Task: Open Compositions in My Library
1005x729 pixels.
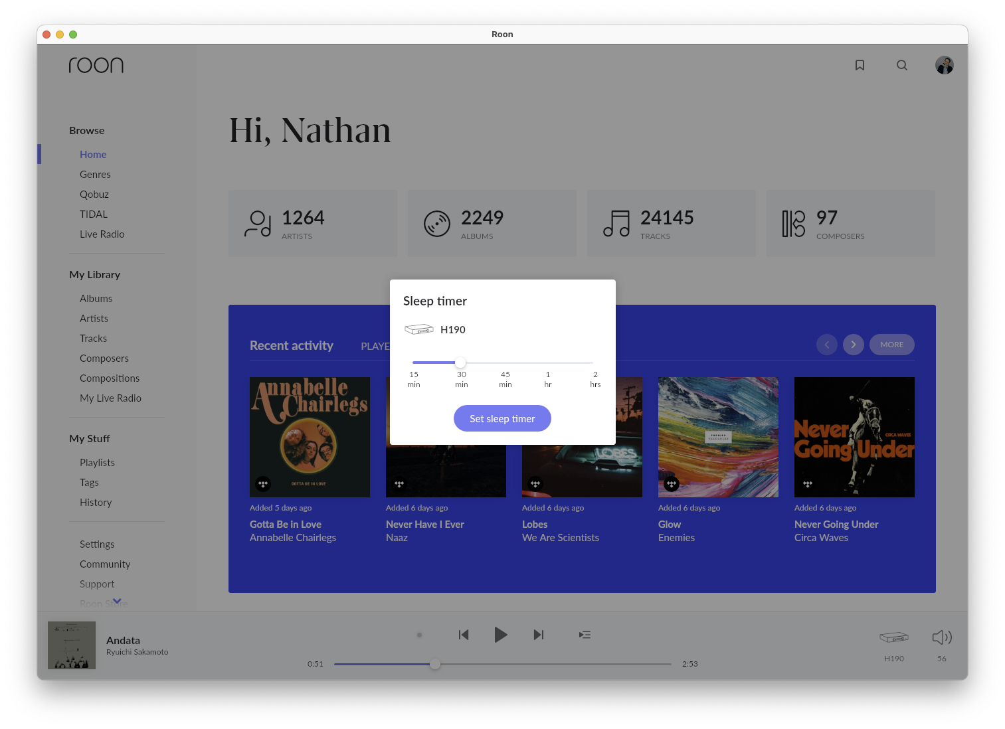Action: tap(110, 378)
